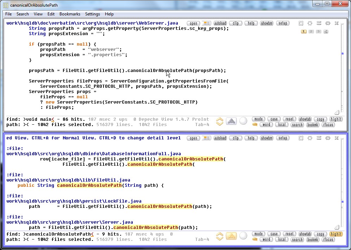
Task: Enable 'word' matching in lower pane
Action: (x=266, y=239)
